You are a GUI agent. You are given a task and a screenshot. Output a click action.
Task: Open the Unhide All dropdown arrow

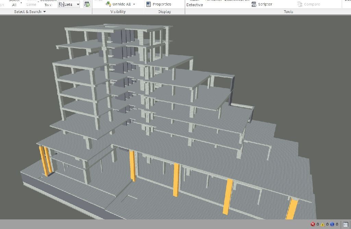coord(134,4)
